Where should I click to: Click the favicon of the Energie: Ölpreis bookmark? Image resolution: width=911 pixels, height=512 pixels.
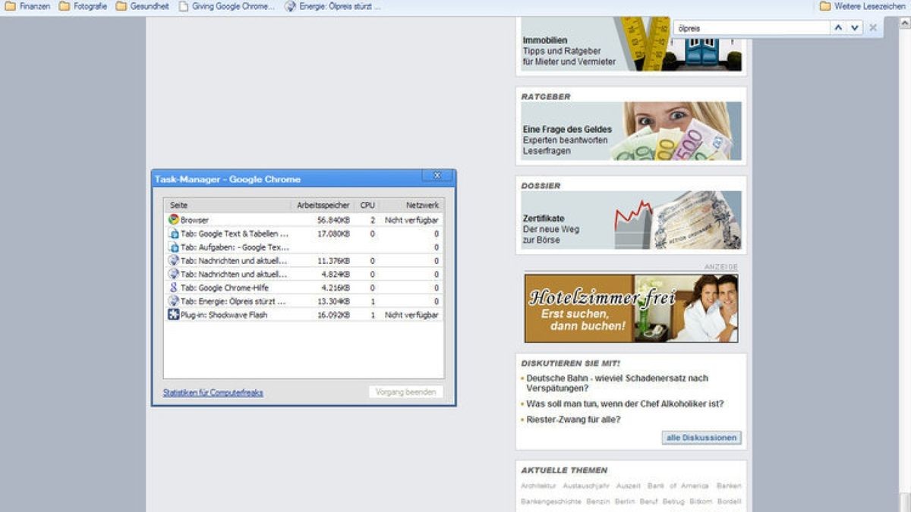291,6
